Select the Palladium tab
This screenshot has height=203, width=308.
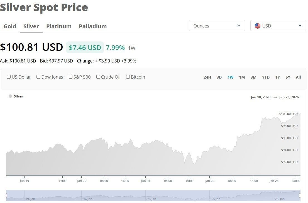click(93, 26)
